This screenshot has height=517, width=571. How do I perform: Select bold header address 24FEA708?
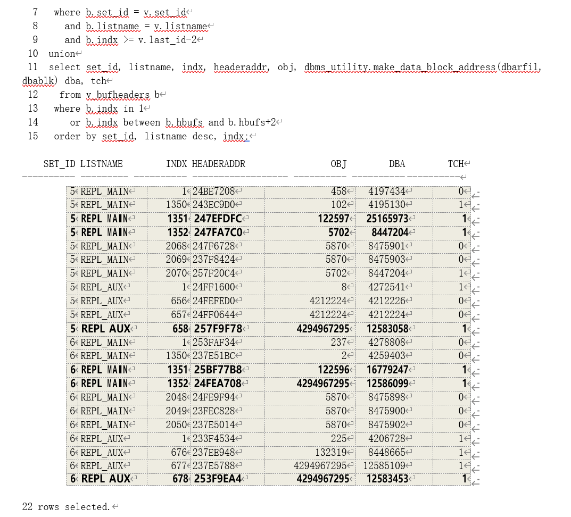pos(218,383)
